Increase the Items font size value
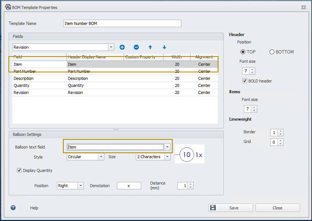The width and height of the screenshot is (312, 221). coord(254,107)
